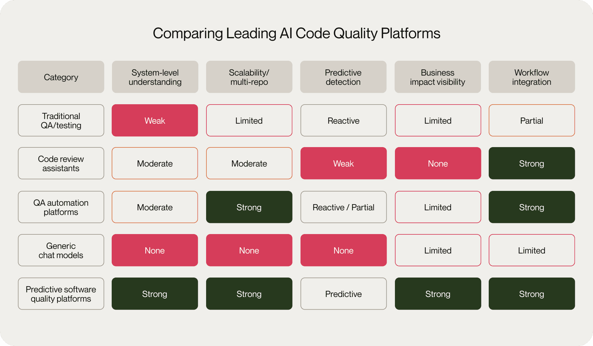
Task: Select the 'Scalability/multi-repo' column header
Action: click(x=249, y=77)
